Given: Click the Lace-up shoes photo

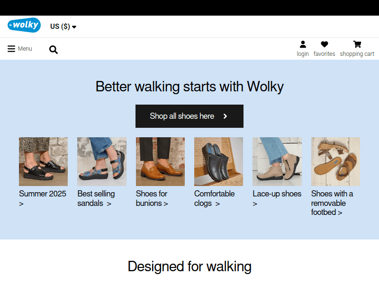Looking at the screenshot, I should (x=277, y=161).
